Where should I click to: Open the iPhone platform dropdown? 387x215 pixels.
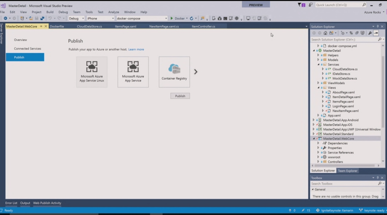click(101, 18)
